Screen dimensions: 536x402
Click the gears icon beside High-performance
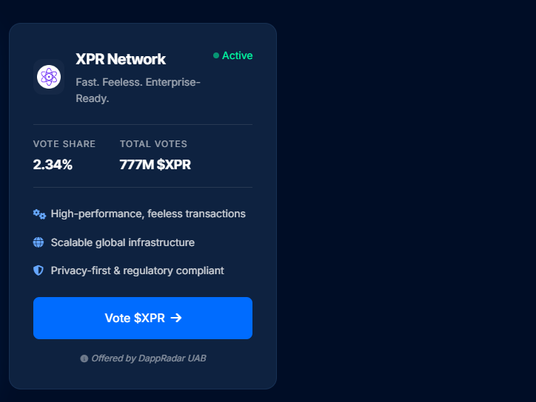point(39,214)
